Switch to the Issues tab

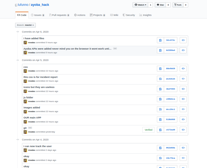38,15
